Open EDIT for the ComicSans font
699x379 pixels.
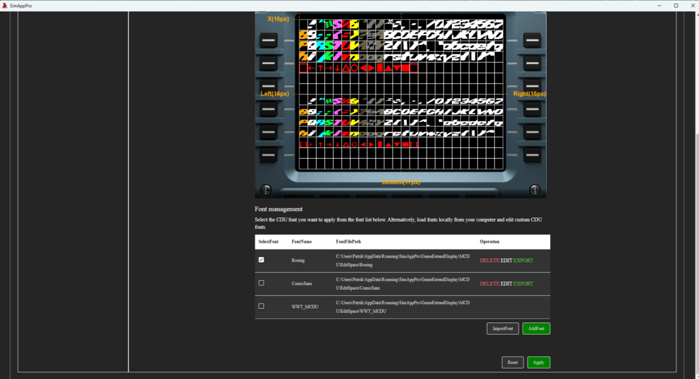point(506,284)
